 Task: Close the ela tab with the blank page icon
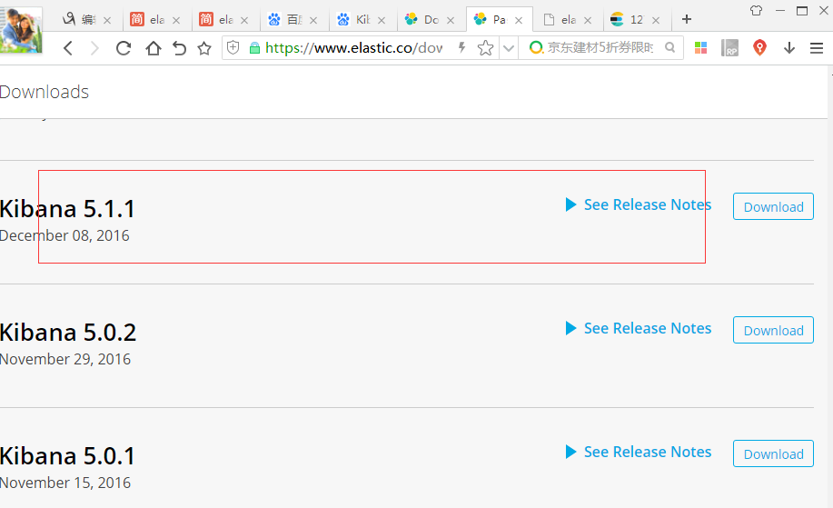pos(588,20)
